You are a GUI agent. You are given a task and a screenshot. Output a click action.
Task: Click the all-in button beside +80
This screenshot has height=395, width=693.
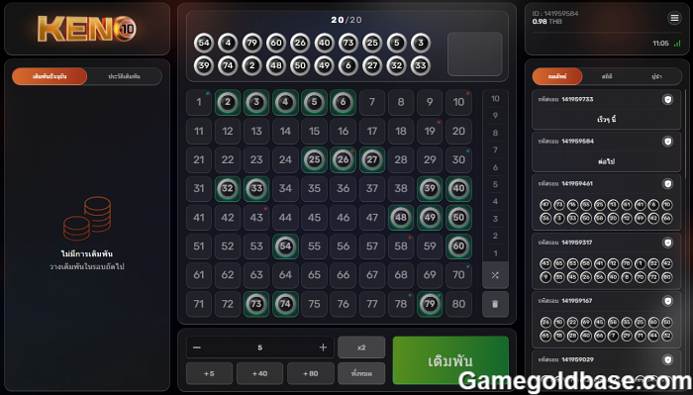(x=361, y=374)
